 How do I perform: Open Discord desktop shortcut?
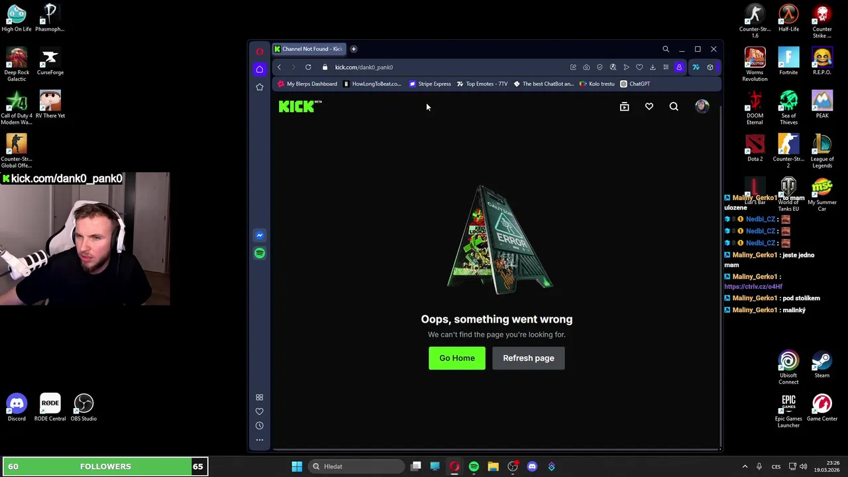click(17, 408)
